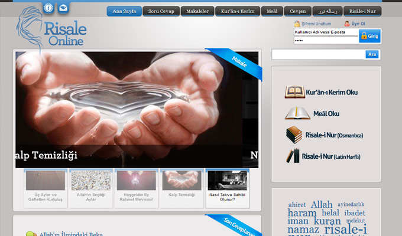Click the helal tag
402x236 pixels.
(x=330, y=212)
